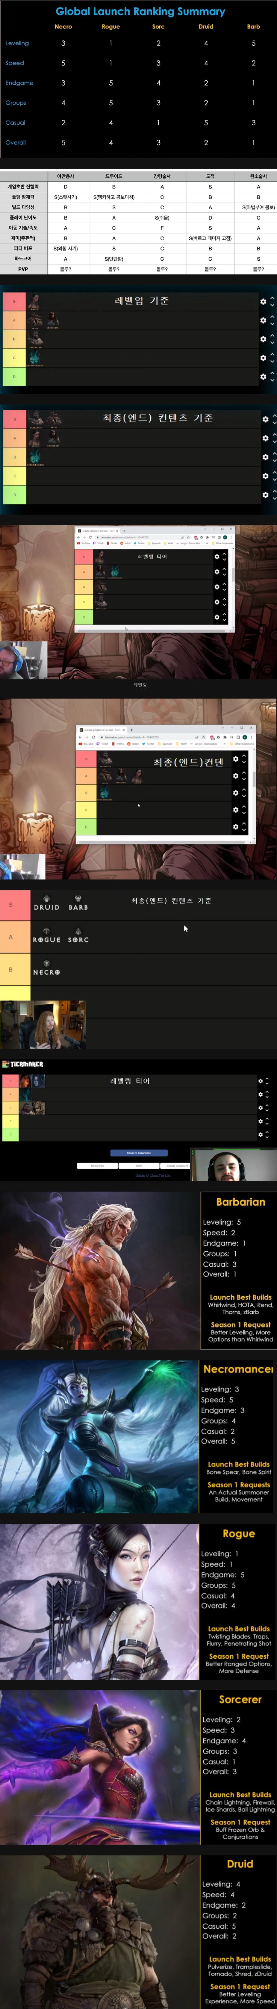The height and width of the screenshot is (2009, 277).
Task: Select the ROGUE class icon in A tier
Action: [x=47, y=936]
